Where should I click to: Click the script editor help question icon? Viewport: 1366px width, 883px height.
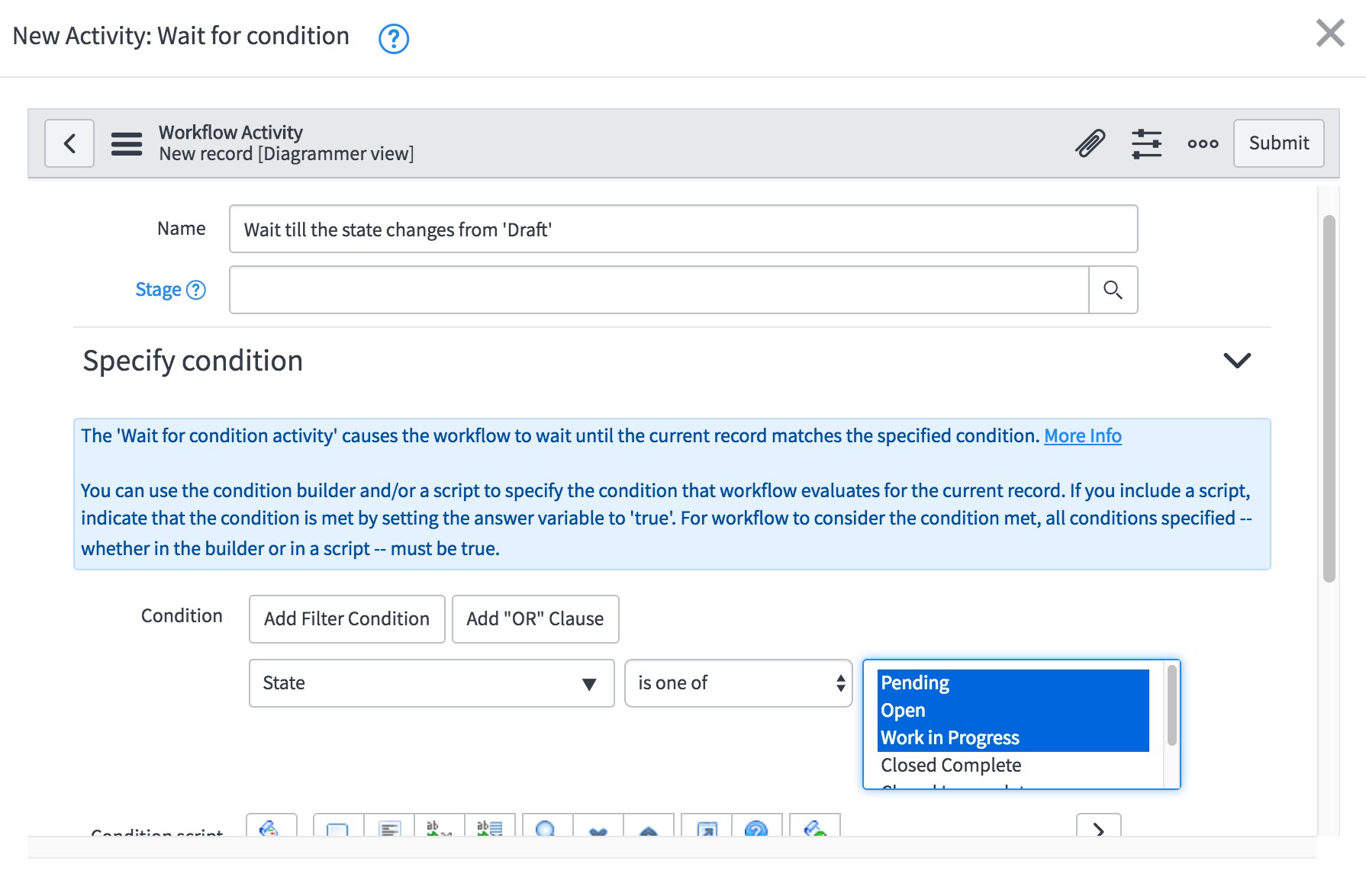pyautogui.click(x=756, y=827)
